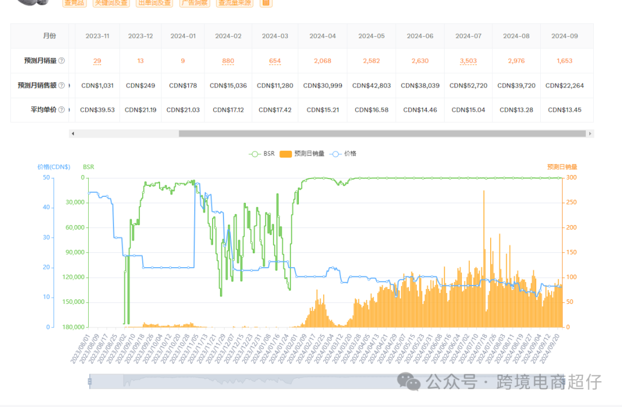
Task: Click average price cell CDN$14.46
Action: point(420,110)
